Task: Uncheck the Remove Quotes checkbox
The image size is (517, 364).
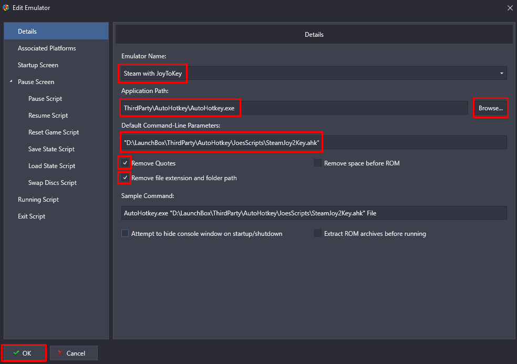Action: click(x=125, y=163)
